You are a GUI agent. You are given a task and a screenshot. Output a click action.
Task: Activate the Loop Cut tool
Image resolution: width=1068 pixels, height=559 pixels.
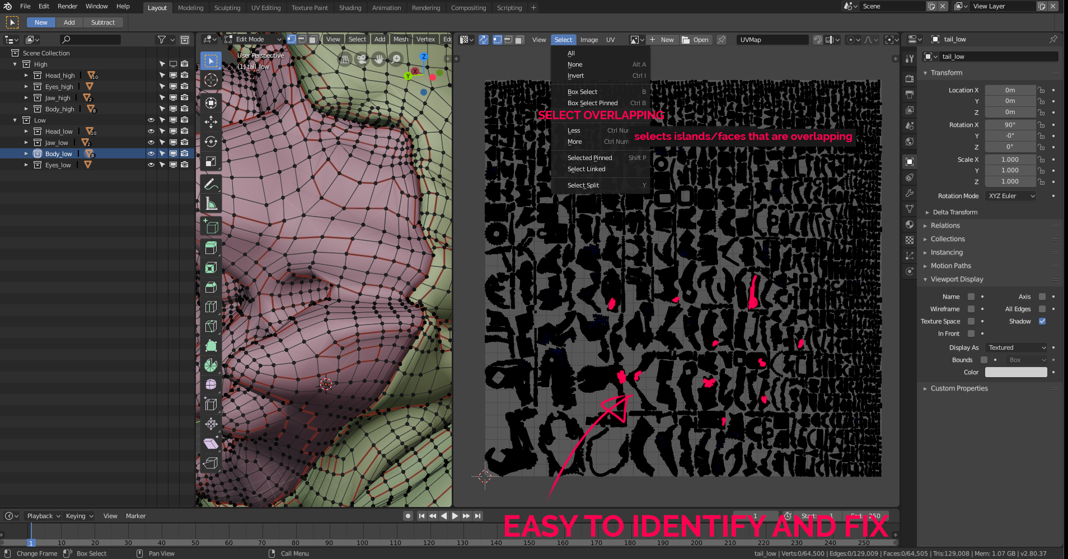click(x=211, y=307)
